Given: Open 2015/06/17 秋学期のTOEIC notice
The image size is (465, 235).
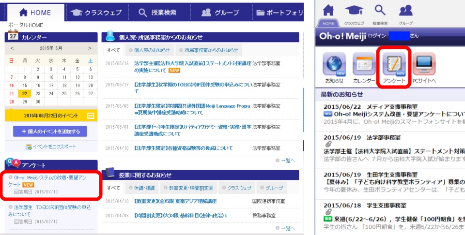Looking at the screenshot, I should [x=193, y=88].
